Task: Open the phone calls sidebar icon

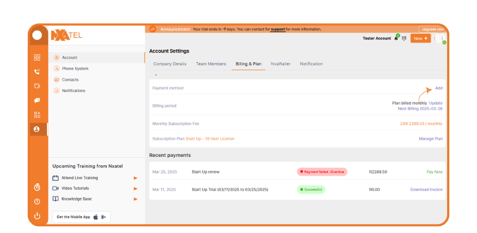Action: pyautogui.click(x=37, y=72)
